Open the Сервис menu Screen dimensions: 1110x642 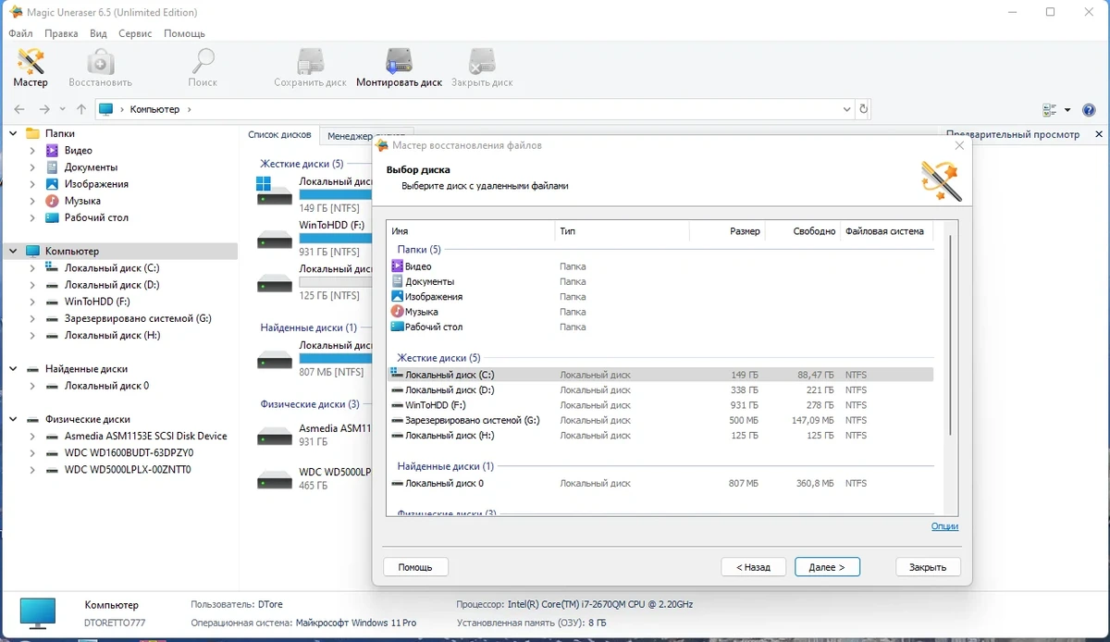135,33
